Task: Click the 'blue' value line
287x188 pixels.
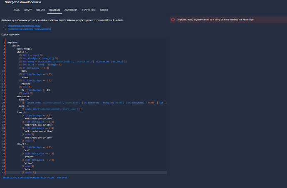Action: pos(27,169)
